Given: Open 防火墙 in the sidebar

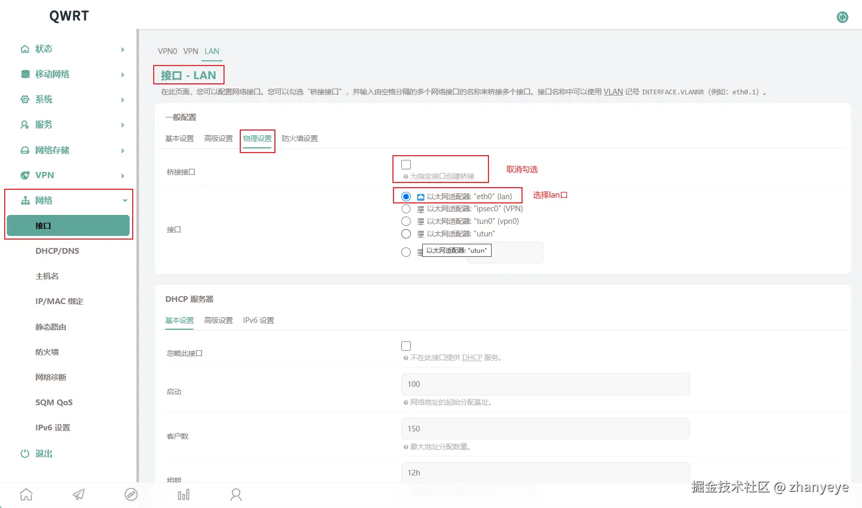Looking at the screenshot, I should point(47,352).
